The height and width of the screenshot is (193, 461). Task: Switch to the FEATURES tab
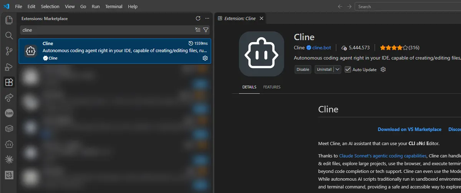[x=272, y=87]
